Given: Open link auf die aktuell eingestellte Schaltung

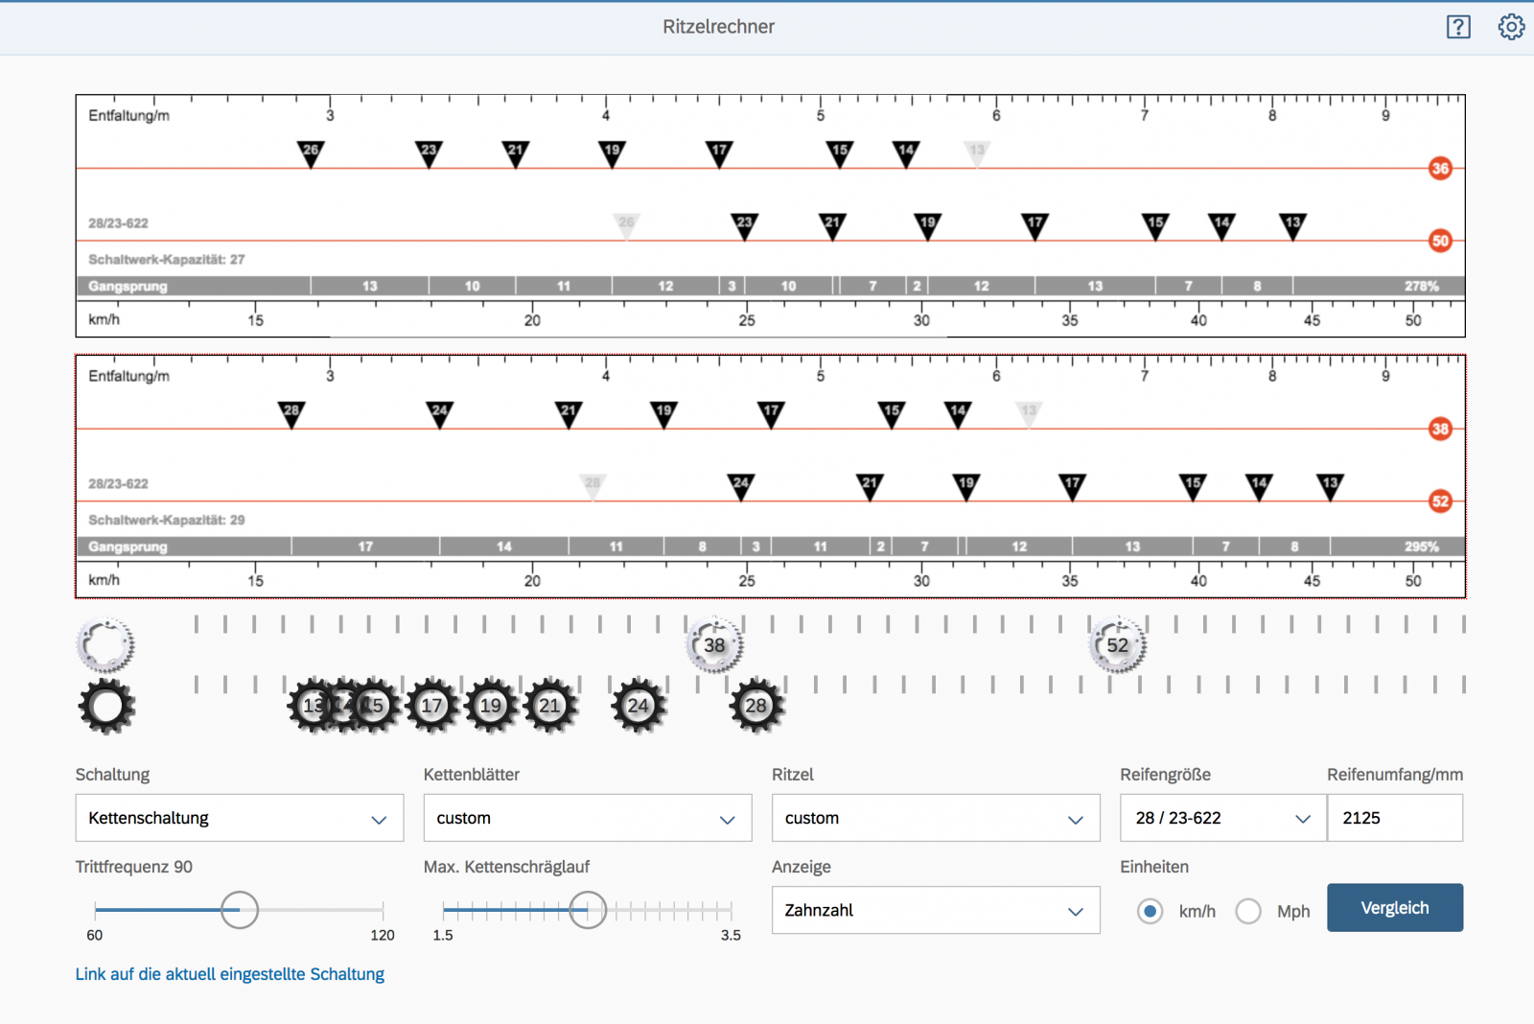Looking at the screenshot, I should tap(230, 974).
